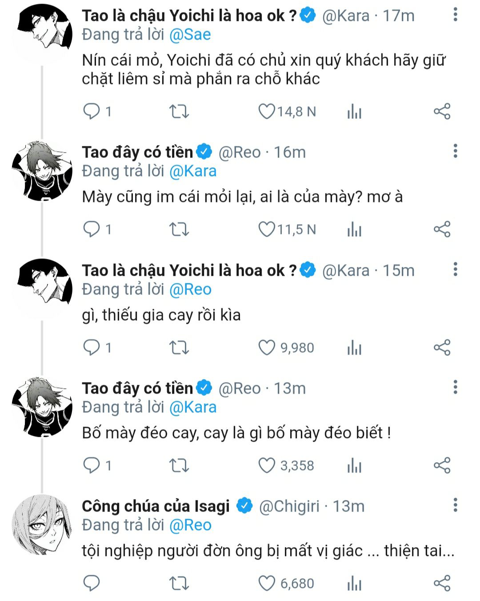Retweet Reo's 16m reply to Kara
Image resolution: width=480 pixels, height=601 pixels.
tap(179, 230)
